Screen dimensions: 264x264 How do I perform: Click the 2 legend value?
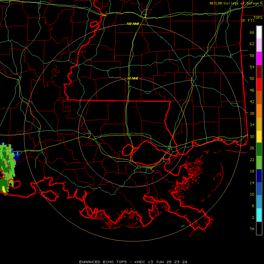click(x=253, y=218)
